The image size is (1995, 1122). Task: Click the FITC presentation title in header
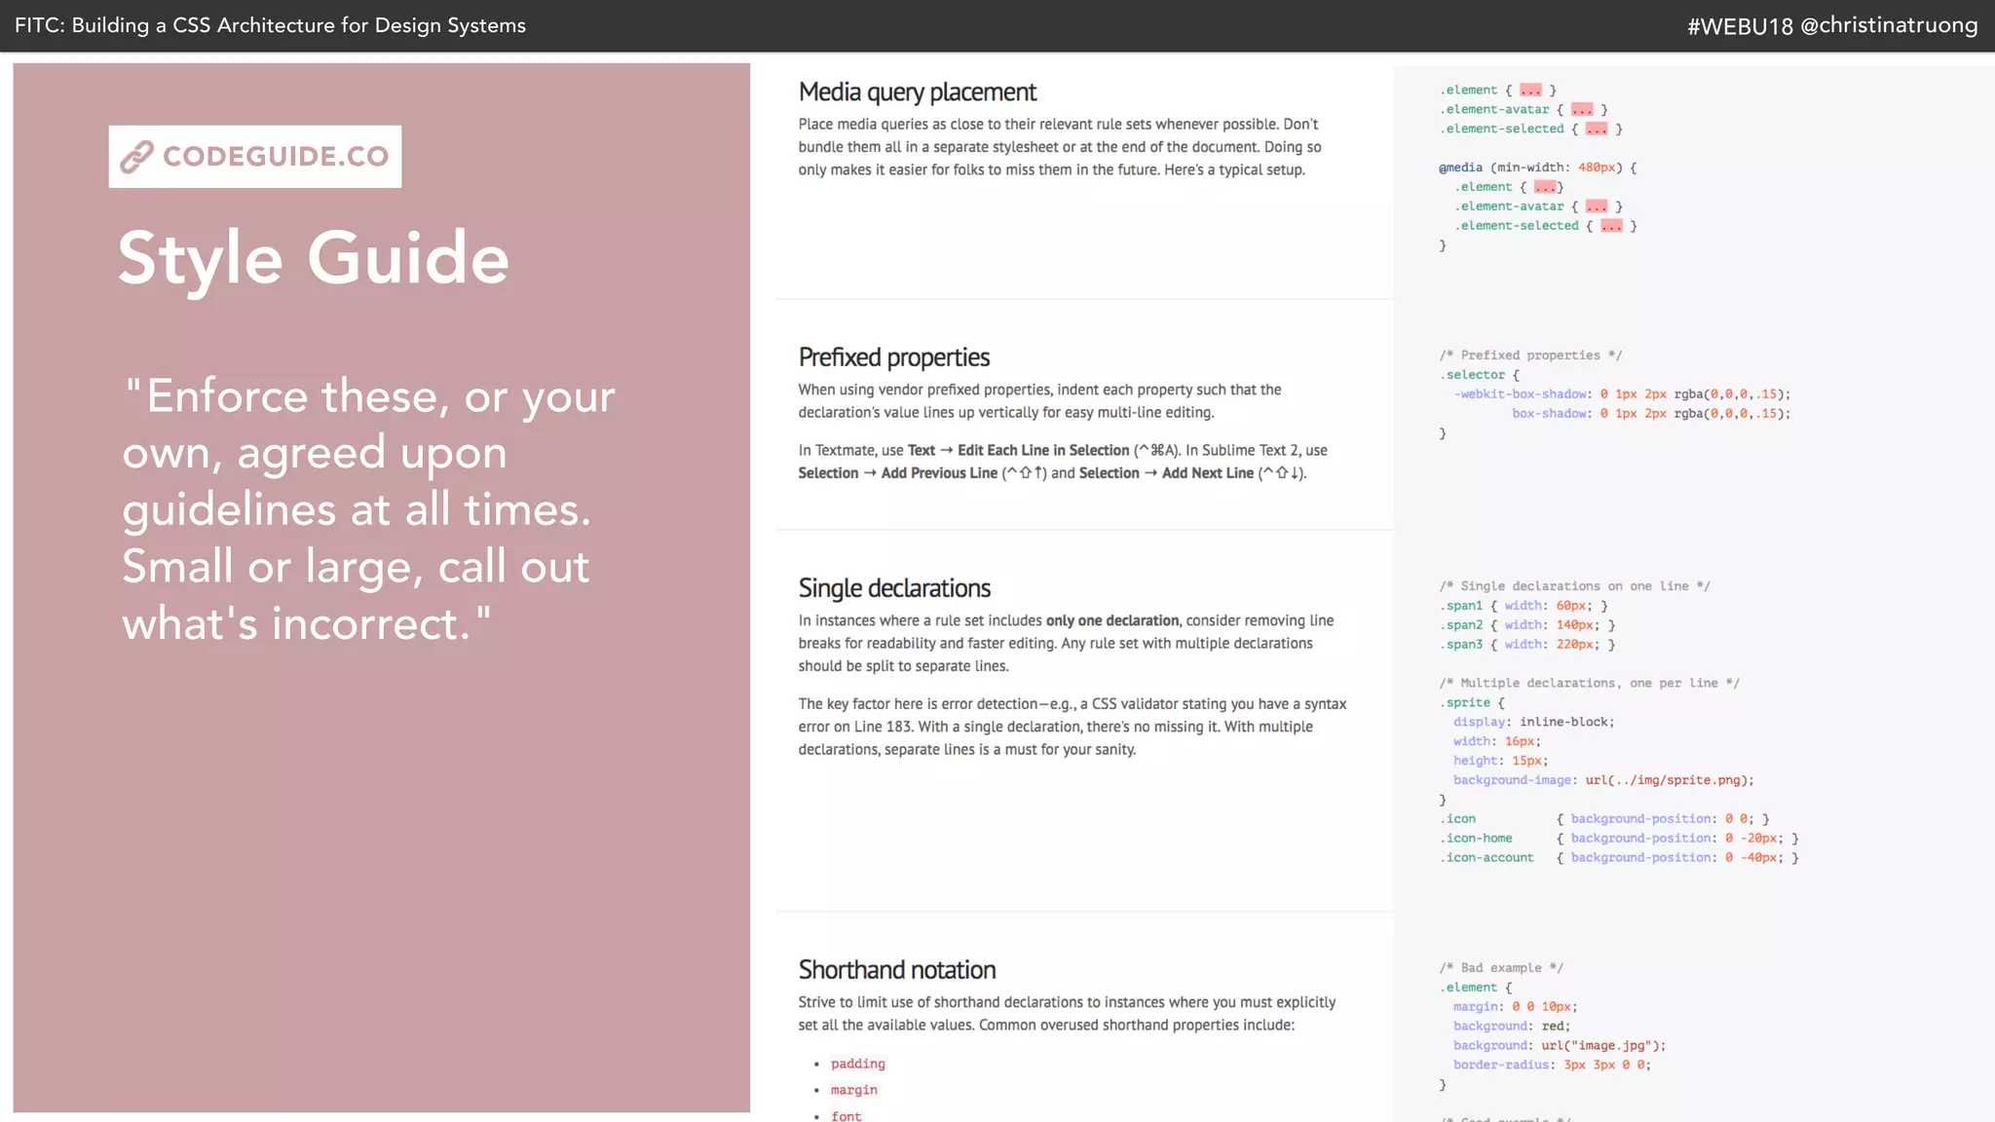pos(270,25)
